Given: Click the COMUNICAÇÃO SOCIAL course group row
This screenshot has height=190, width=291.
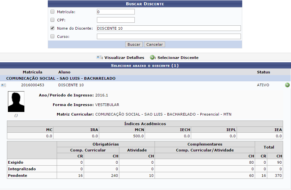Looking at the screenshot, I should pos(61,78).
